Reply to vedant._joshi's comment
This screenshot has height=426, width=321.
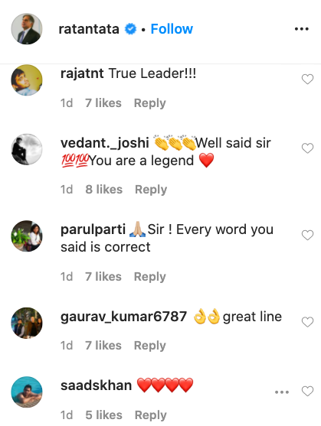point(151,190)
